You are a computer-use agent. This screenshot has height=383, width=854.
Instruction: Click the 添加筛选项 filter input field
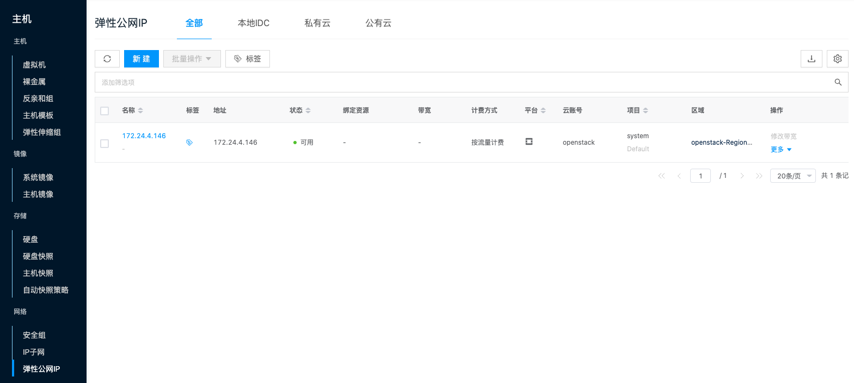[x=463, y=82]
